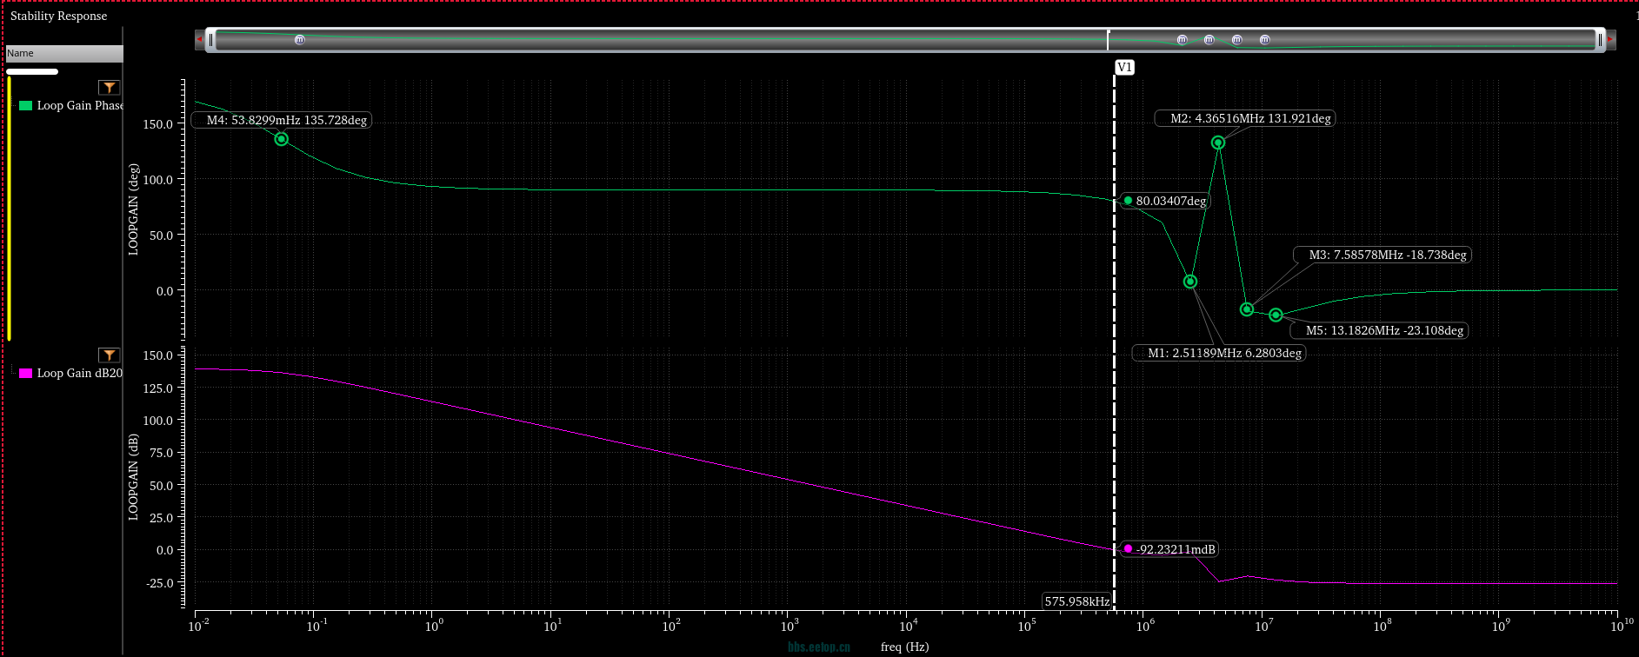Screen dimensions: 1639x657
Task: Click the yellow vertical bar in the legend panel
Action: coord(9,209)
